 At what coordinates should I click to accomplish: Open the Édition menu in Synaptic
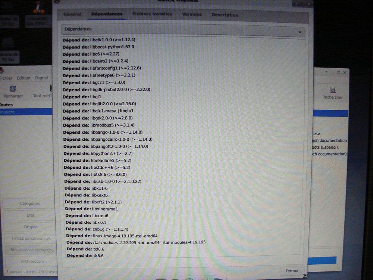[23, 78]
